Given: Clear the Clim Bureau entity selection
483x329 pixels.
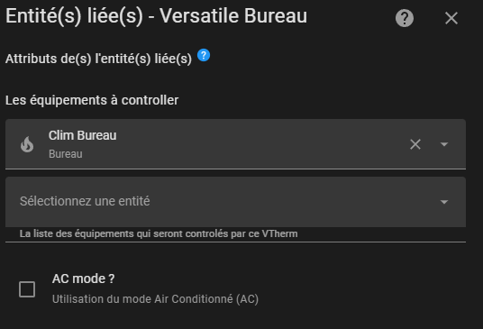Looking at the screenshot, I should pyautogui.click(x=415, y=144).
